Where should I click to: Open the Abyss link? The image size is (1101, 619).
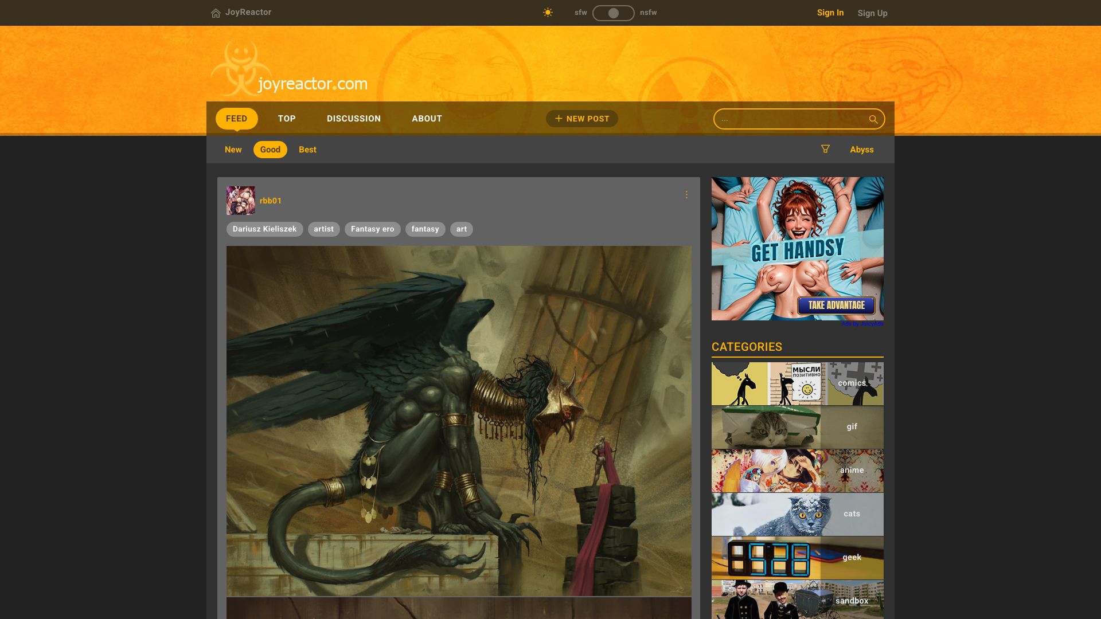[x=861, y=150]
